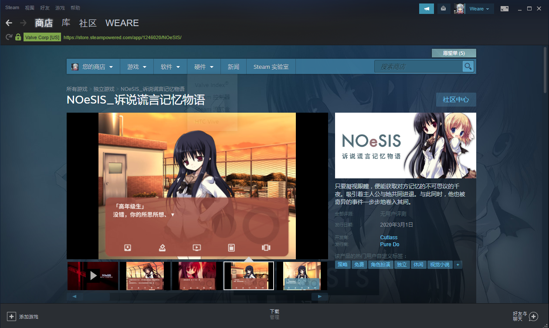Switch to the 商店 tab

(44, 23)
